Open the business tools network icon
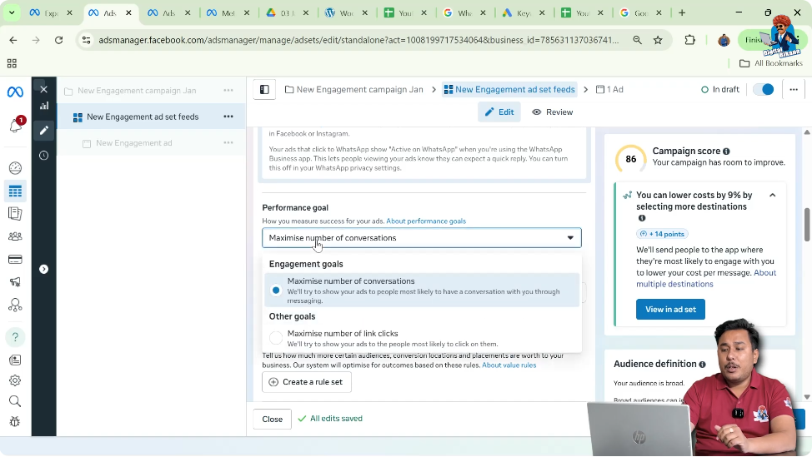This screenshot has height=457, width=812. 15,305
